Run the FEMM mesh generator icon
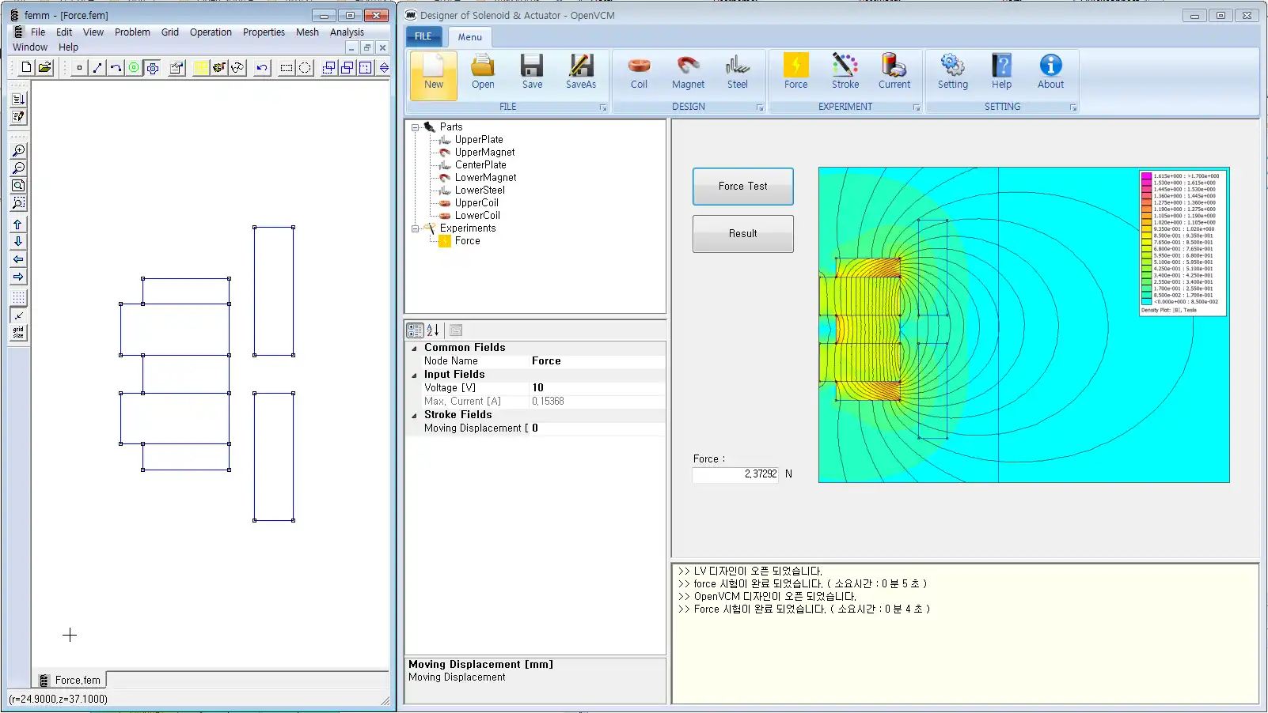 [201, 68]
